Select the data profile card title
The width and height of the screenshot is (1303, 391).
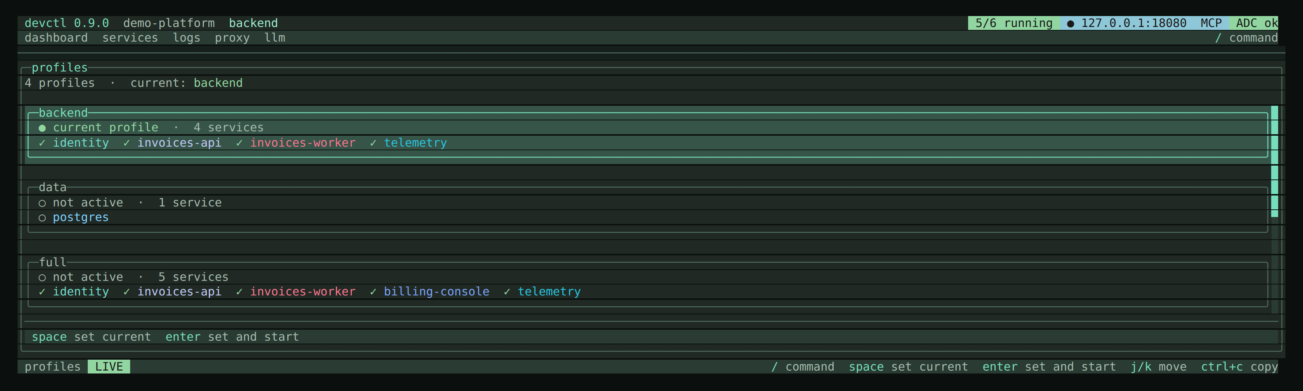53,187
